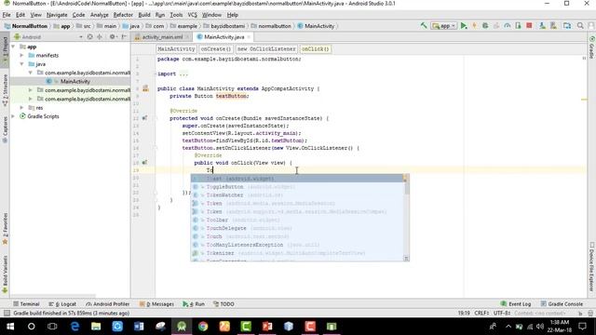596x335 pixels.
Task: Apply changes with the lightning bolt icon
Action: click(x=474, y=25)
